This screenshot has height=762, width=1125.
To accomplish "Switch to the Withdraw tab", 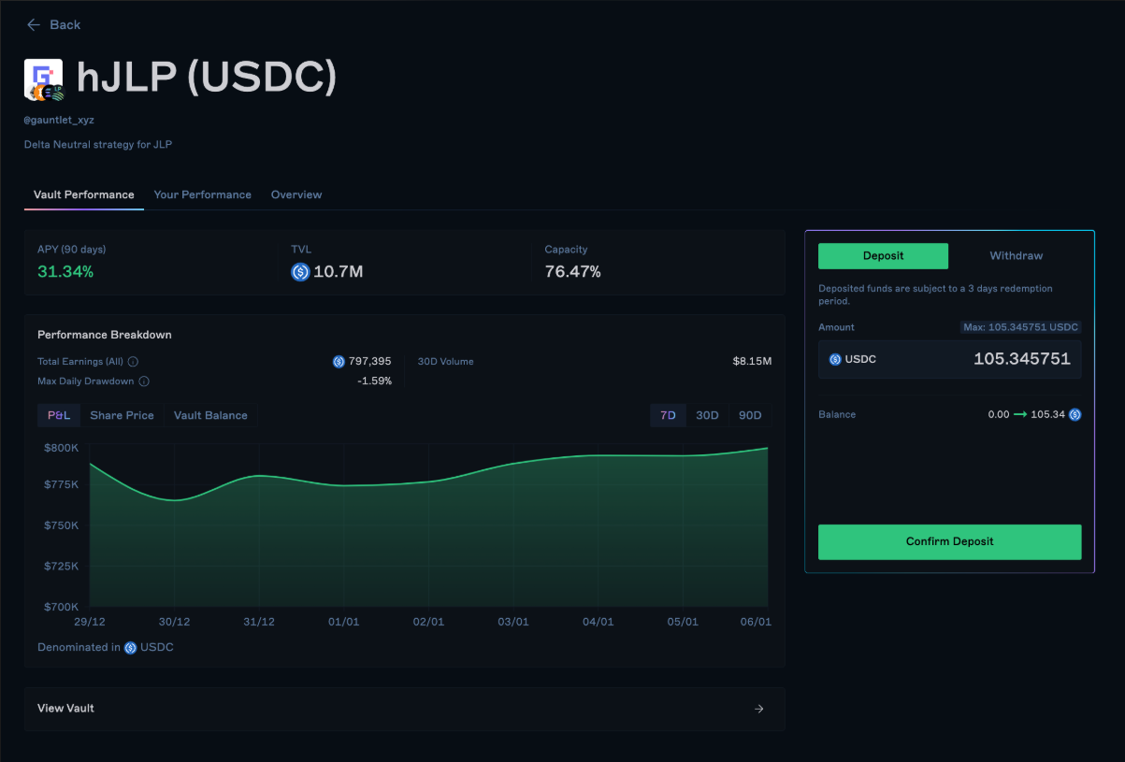I will pyautogui.click(x=1016, y=256).
